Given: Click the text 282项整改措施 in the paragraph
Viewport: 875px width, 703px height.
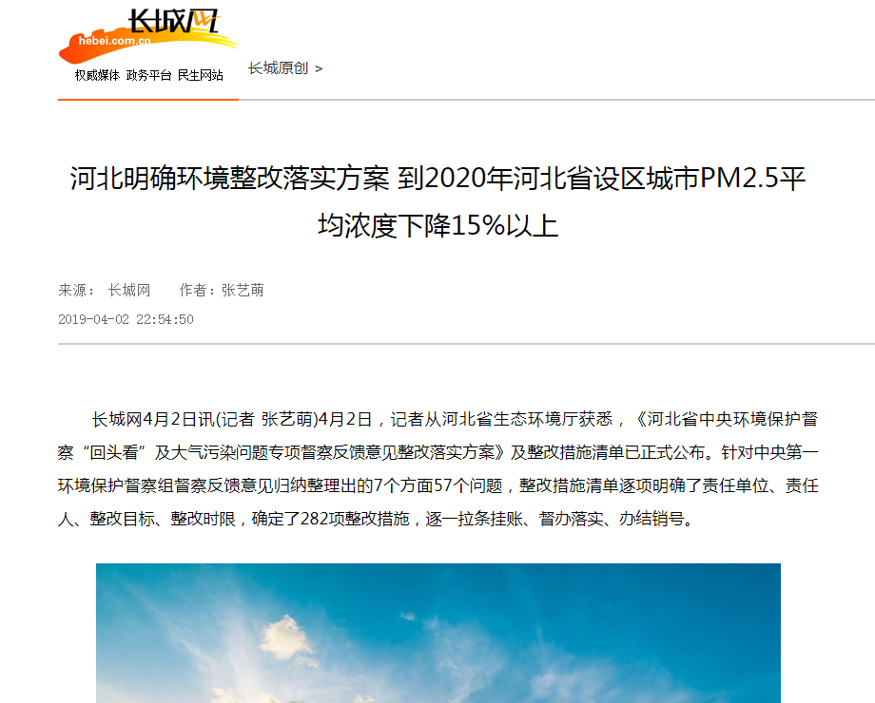Looking at the screenshot, I should click(x=356, y=519).
